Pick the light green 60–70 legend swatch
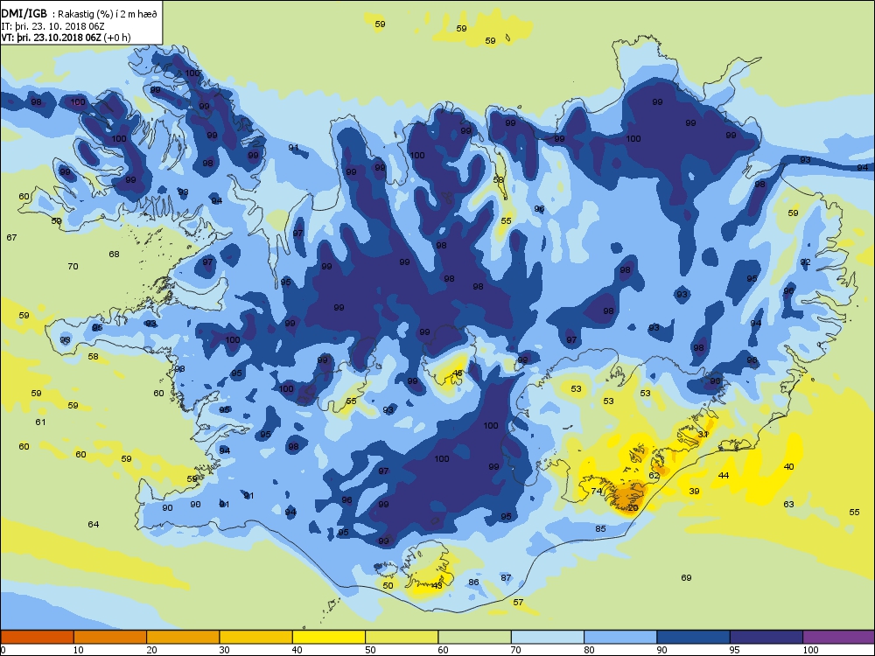The width and height of the screenshot is (875, 656). pos(475,637)
